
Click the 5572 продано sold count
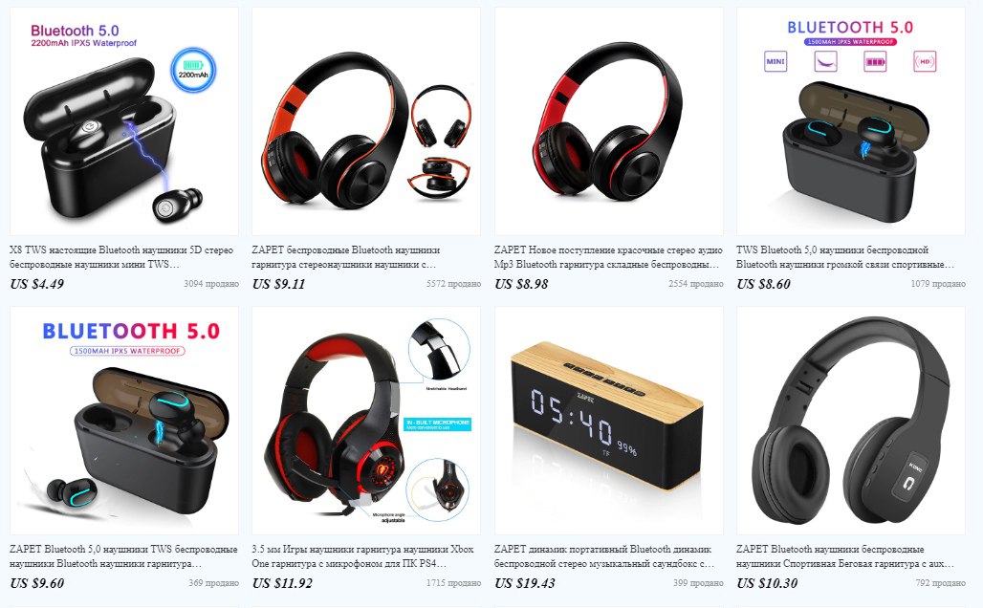coord(454,284)
